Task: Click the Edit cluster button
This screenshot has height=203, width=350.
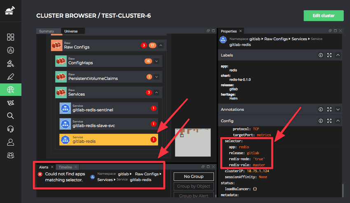Action: 323,16
